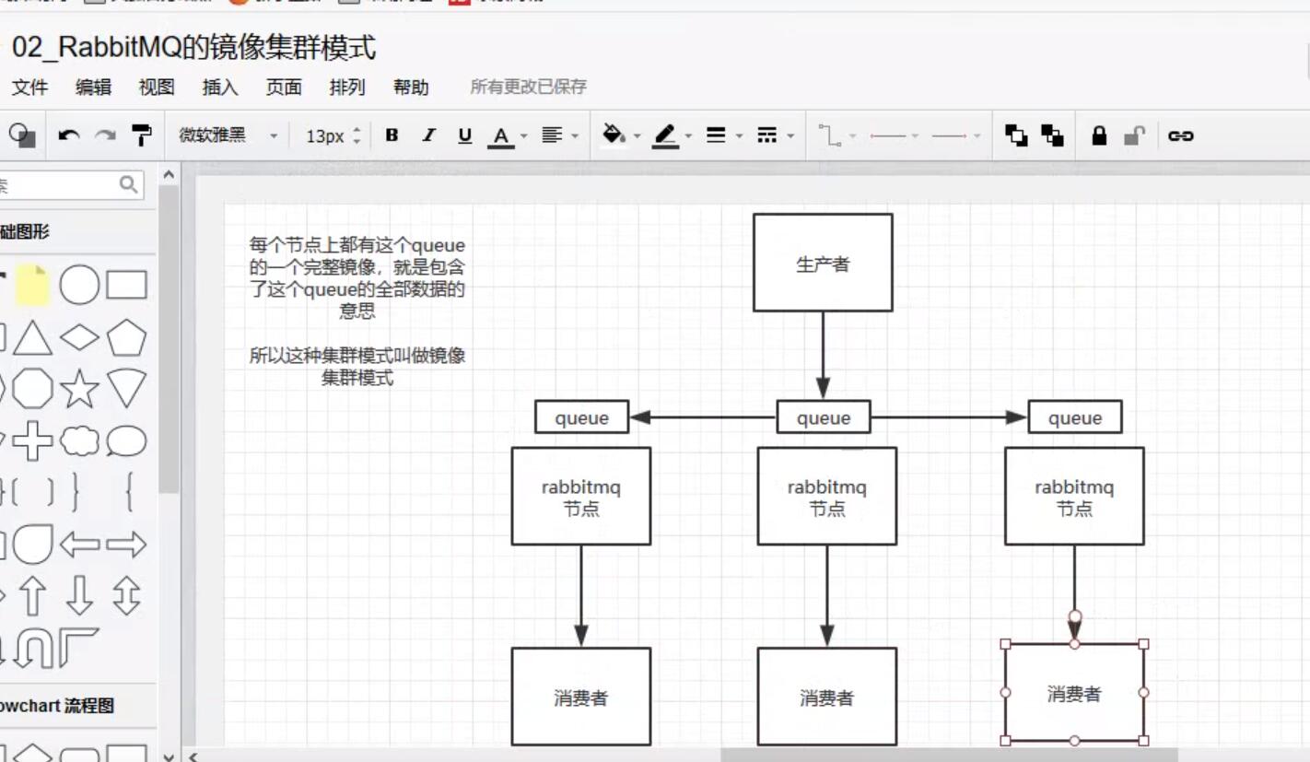Viewport: 1310px width, 762px height.
Task: Click the send to back icon
Action: [1052, 135]
